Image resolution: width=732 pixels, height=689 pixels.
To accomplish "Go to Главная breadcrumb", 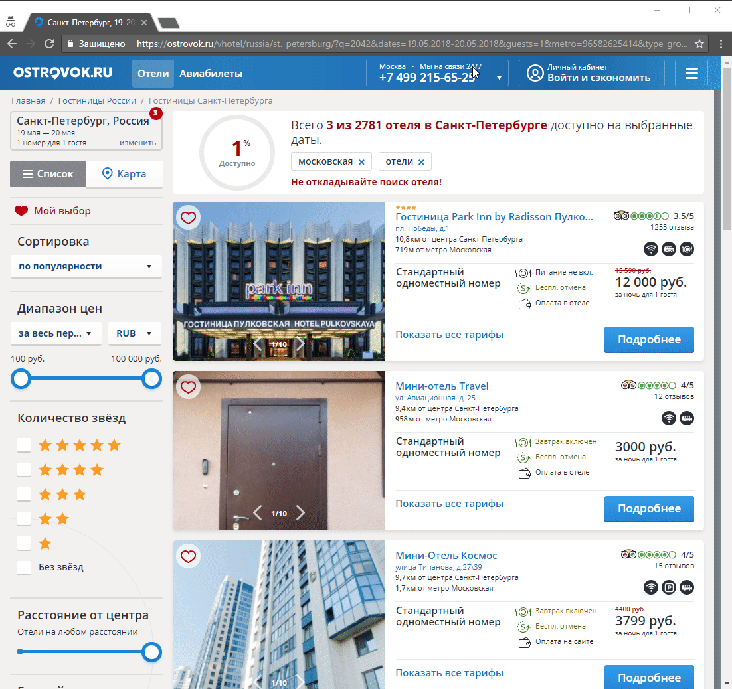I will pyautogui.click(x=29, y=100).
